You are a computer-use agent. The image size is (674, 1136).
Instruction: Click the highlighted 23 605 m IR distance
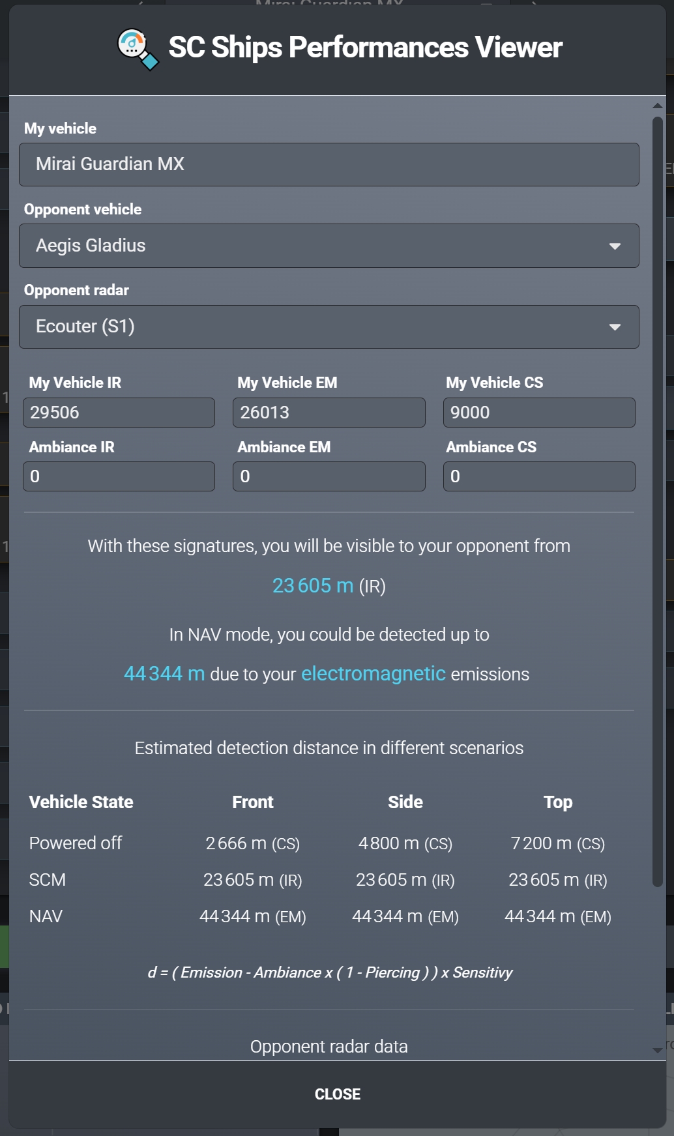click(x=312, y=586)
